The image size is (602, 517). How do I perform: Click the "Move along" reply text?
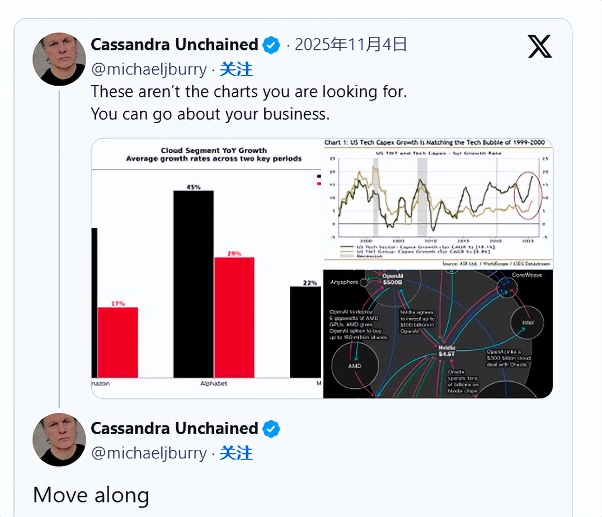(x=91, y=495)
